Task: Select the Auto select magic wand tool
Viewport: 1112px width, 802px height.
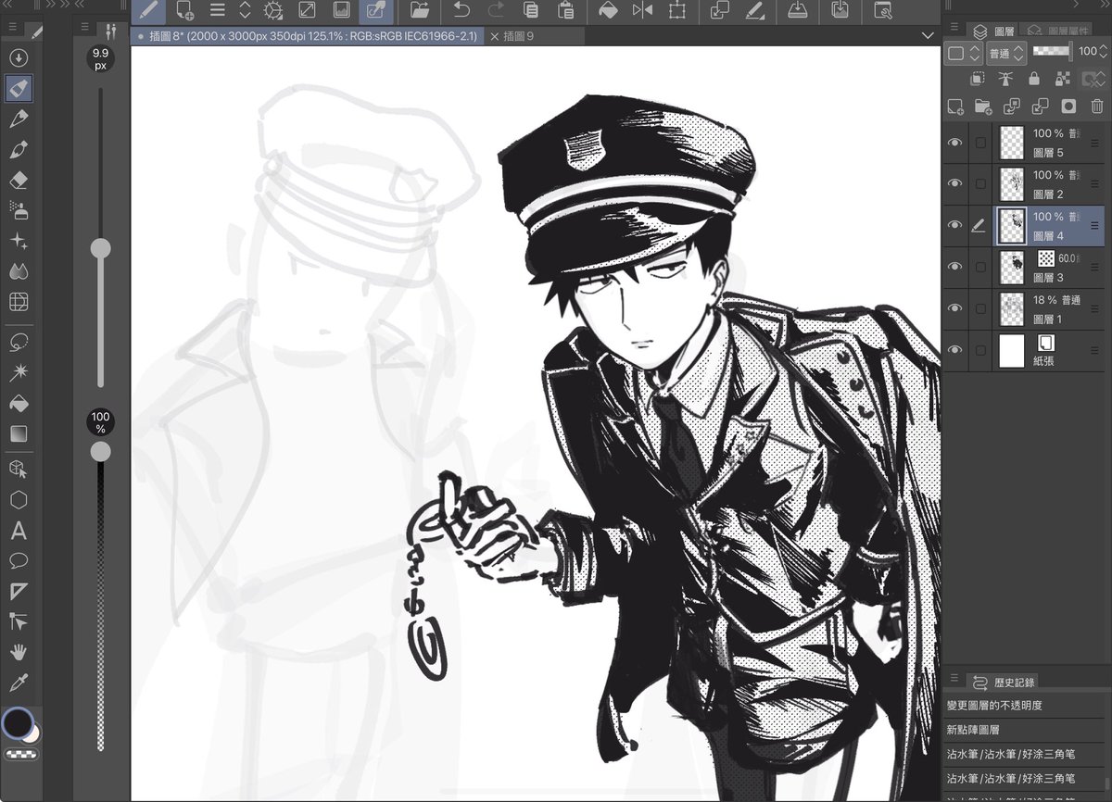Action: 18,373
